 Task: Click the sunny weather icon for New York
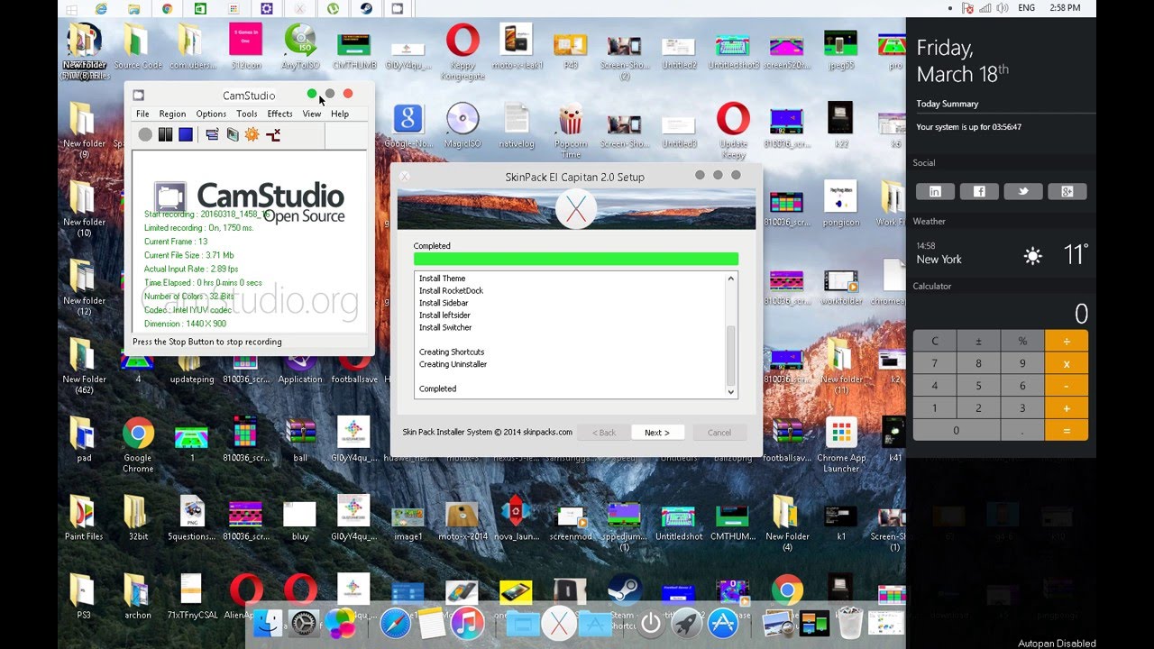click(1033, 256)
